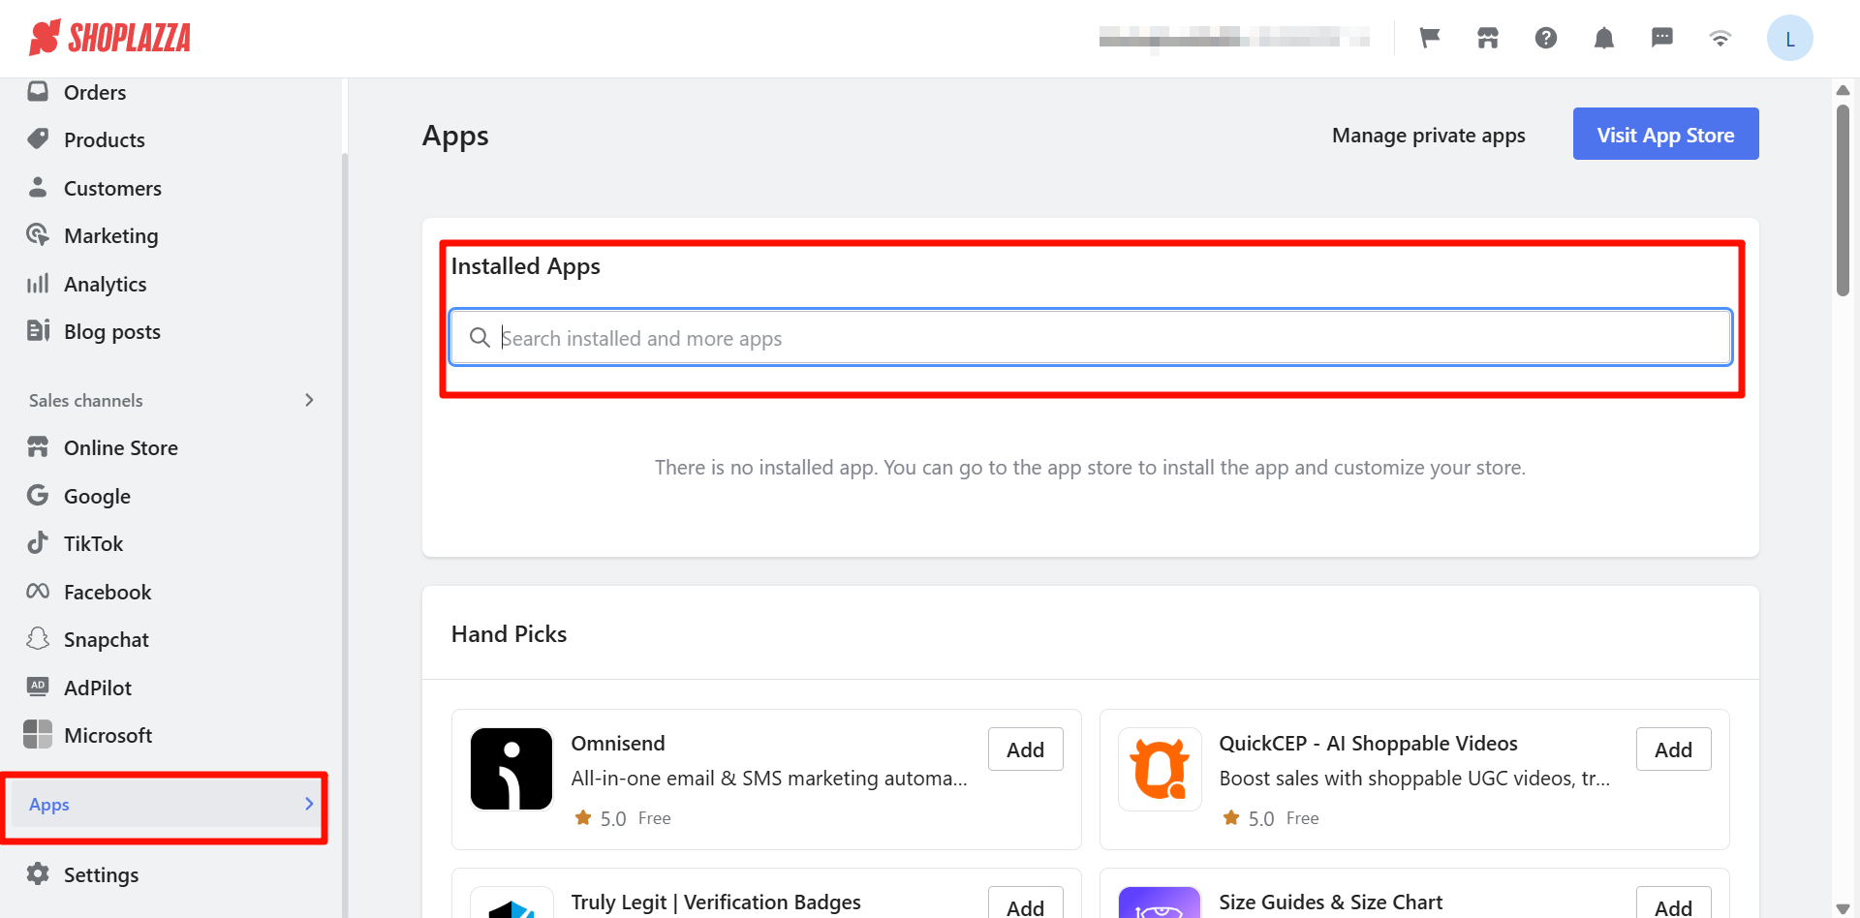Open the user avatar L menu
This screenshot has width=1860, height=918.
(x=1789, y=39)
